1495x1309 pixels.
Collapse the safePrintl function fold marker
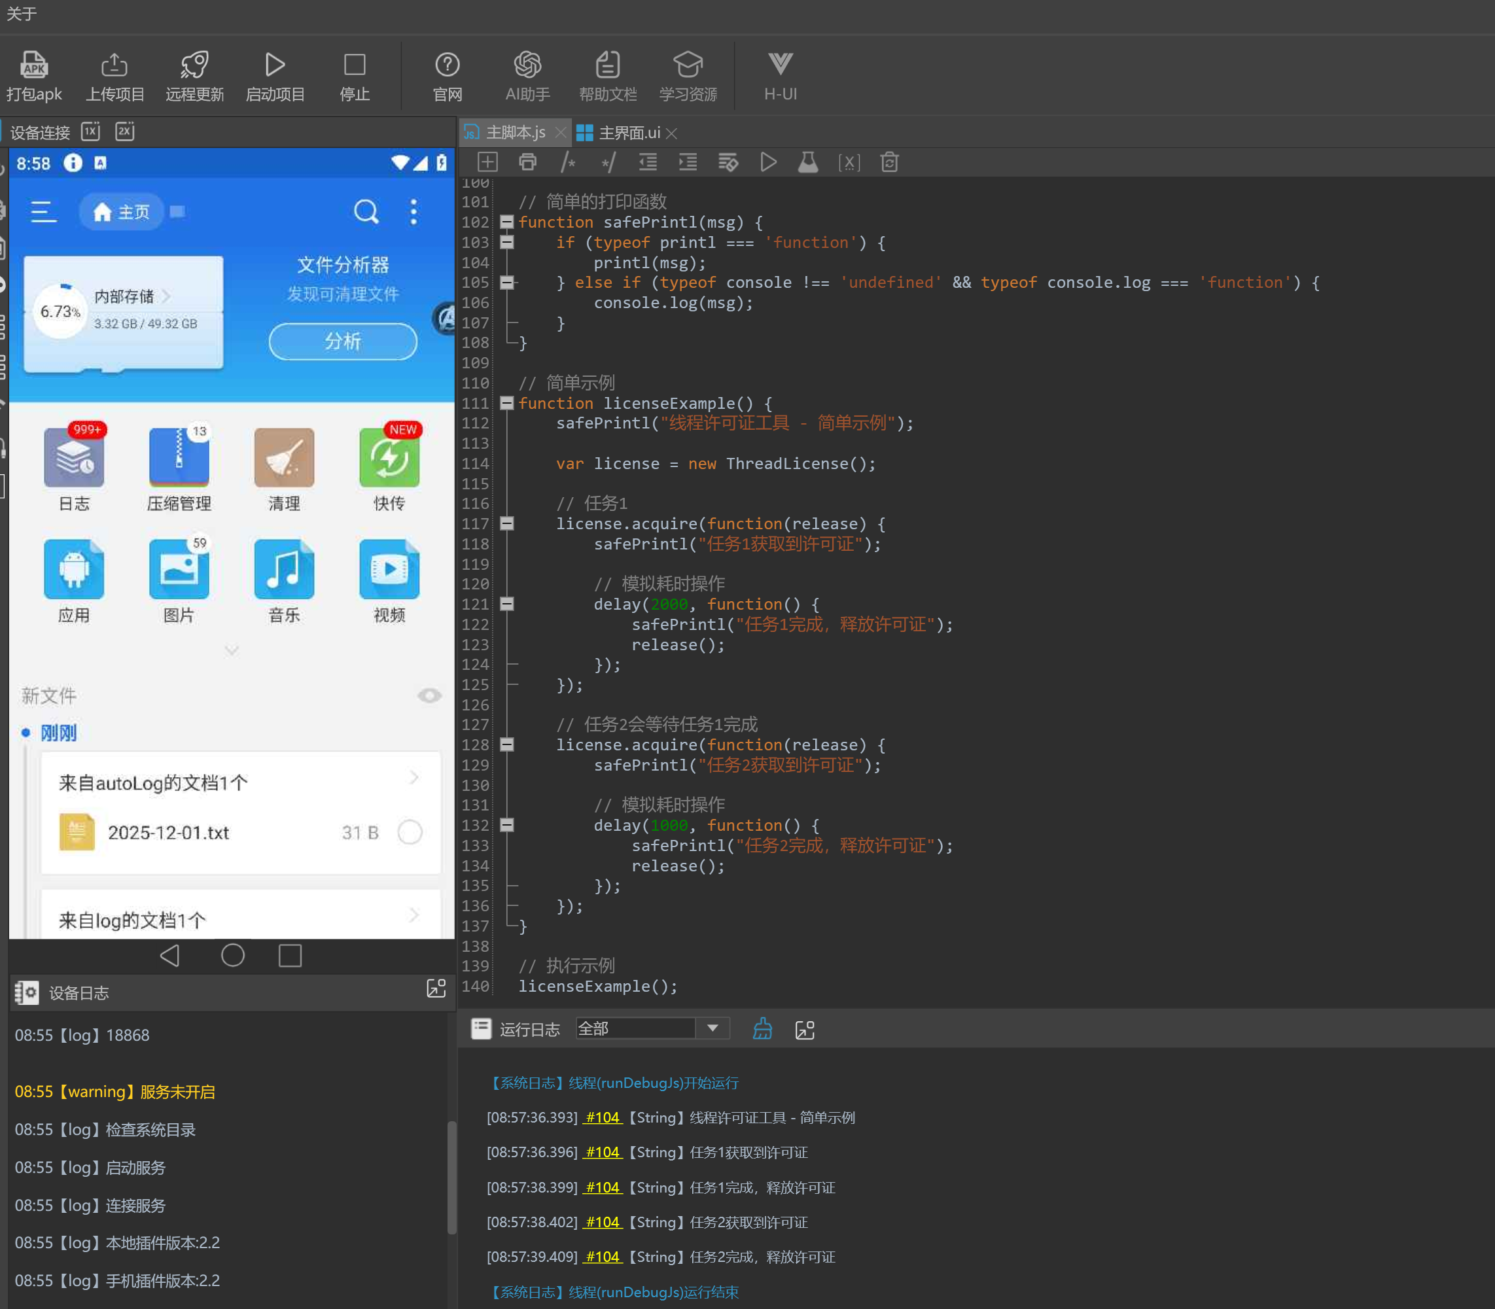coord(506,222)
